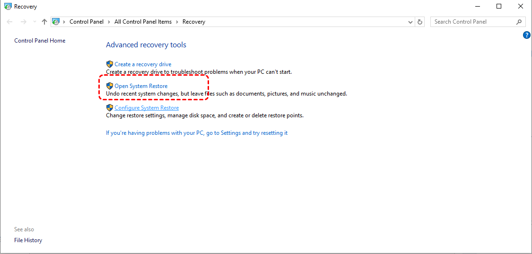The image size is (532, 254).
Task: Click the blue Help question mark icon
Action: point(527,35)
